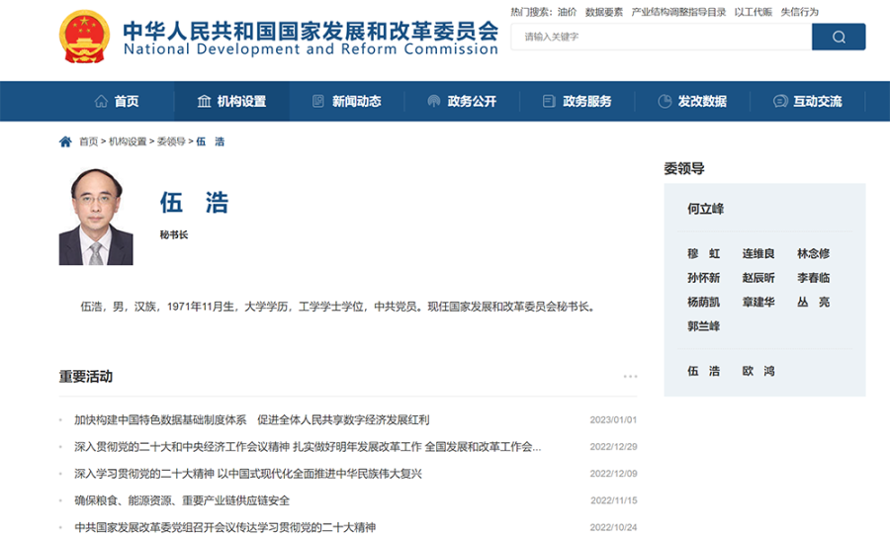The height and width of the screenshot is (540, 890).
Task: Open the 互动交流 navigation tab
Action: pos(817,102)
